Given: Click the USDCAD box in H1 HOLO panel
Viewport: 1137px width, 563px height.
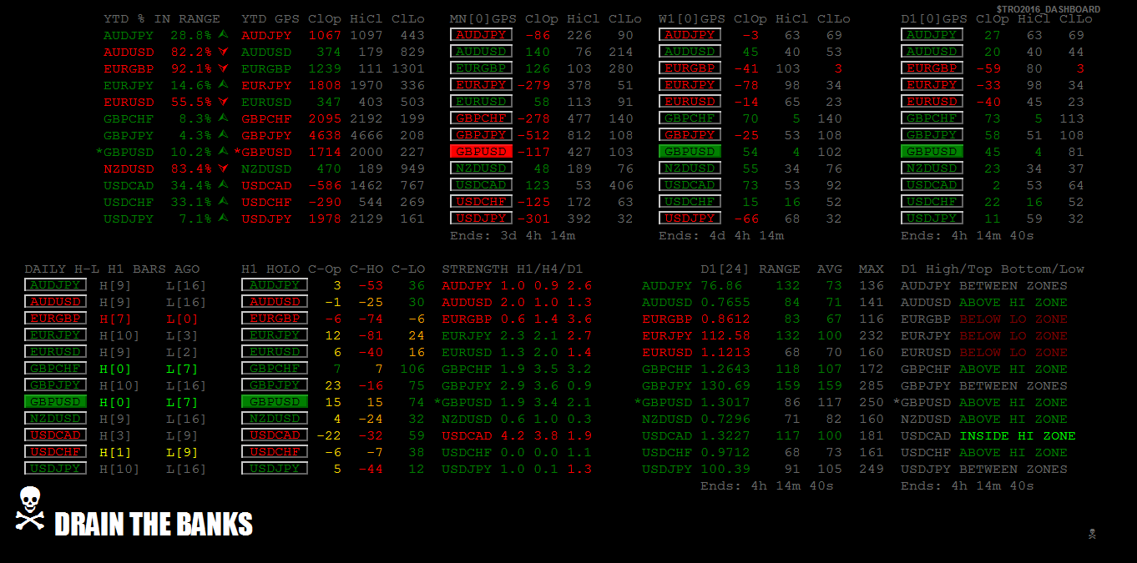Looking at the screenshot, I should click(x=275, y=435).
